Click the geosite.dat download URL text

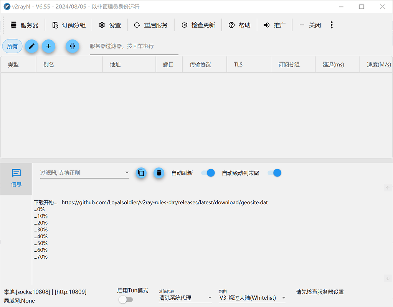pos(165,203)
